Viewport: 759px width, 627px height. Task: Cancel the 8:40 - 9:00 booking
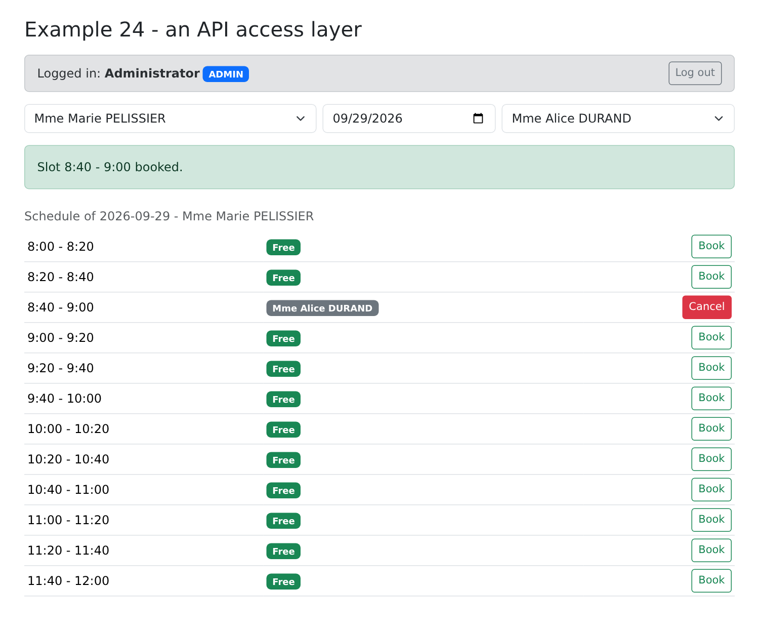(707, 307)
